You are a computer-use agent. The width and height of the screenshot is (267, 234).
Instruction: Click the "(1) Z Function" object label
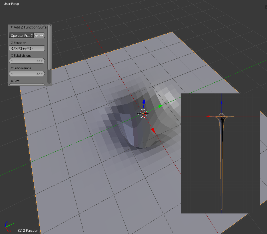(28, 231)
